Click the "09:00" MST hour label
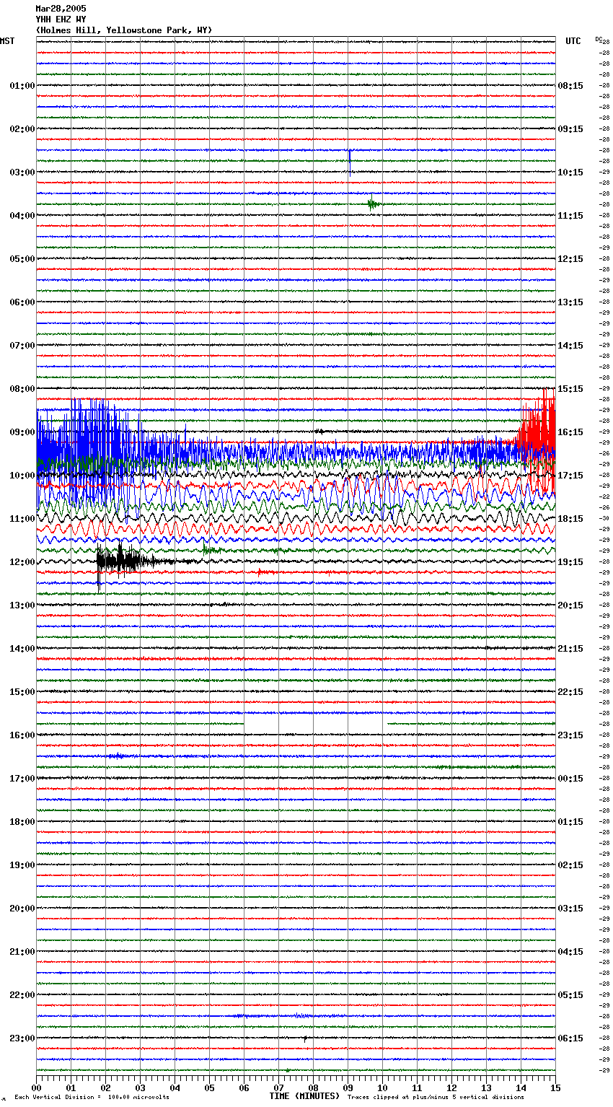The image size is (613, 1107). pos(22,432)
